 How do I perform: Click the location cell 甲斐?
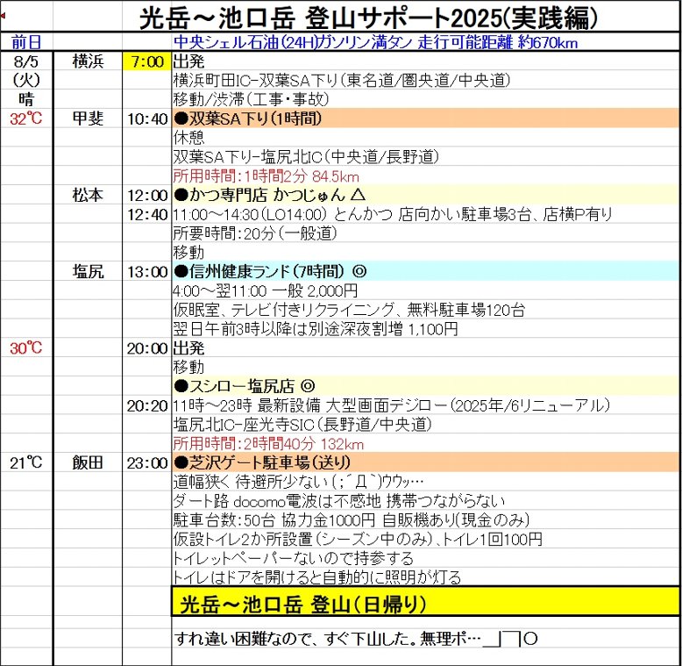point(88,118)
